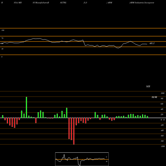Click the -40 label on MR axis

(x=162, y=130)
